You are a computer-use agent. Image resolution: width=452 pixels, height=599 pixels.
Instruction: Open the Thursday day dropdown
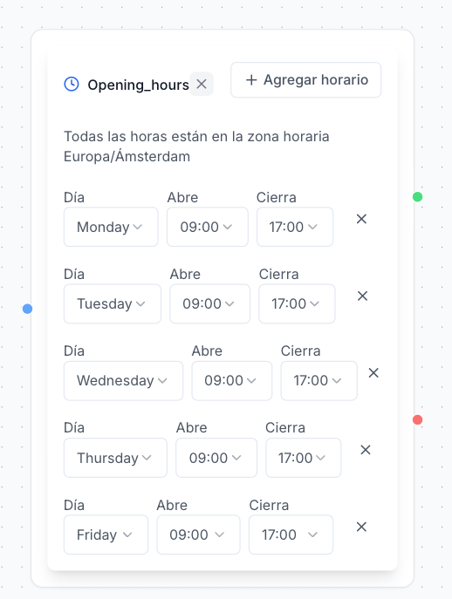click(x=115, y=458)
